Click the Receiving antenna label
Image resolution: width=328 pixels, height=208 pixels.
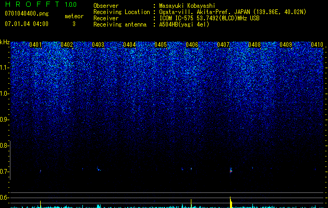pos(120,24)
